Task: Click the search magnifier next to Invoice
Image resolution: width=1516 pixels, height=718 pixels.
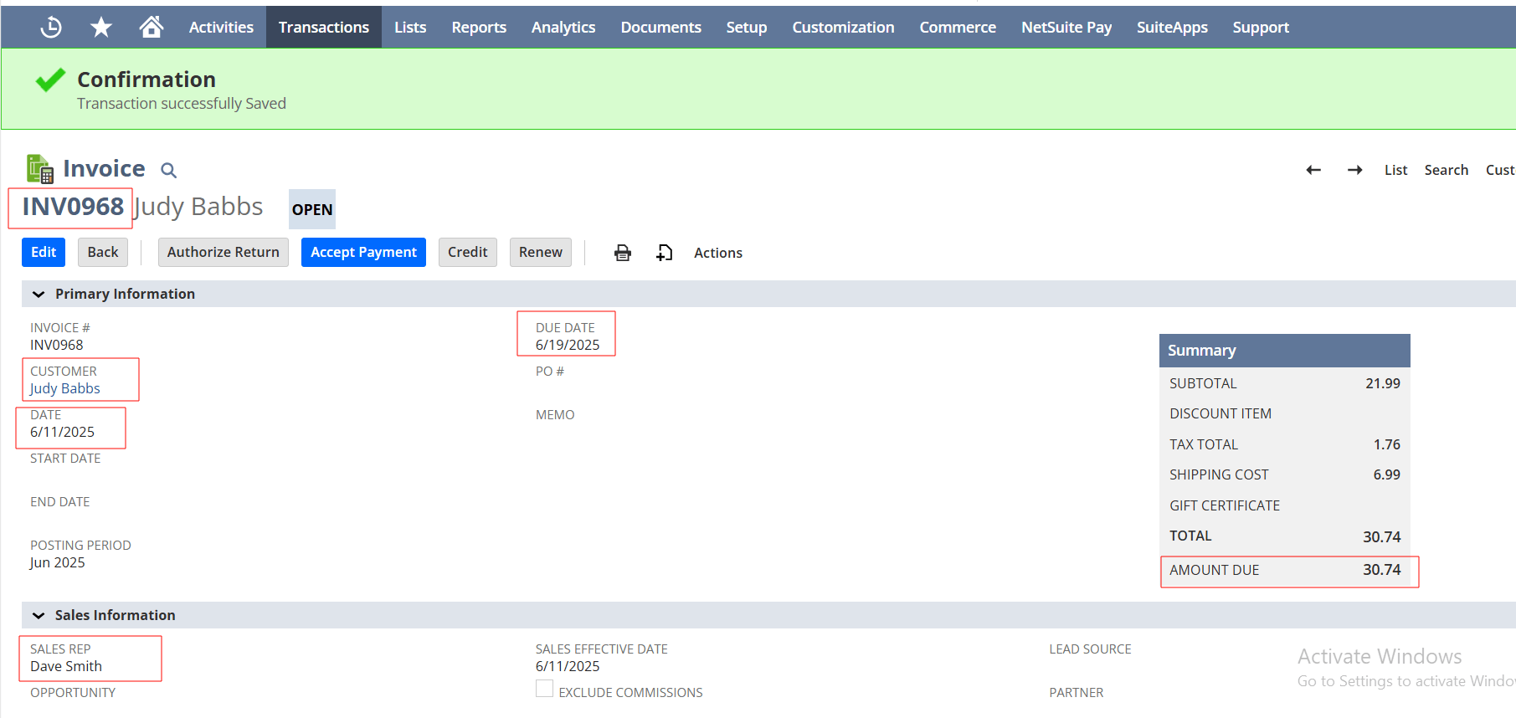Action: pyautogui.click(x=168, y=171)
